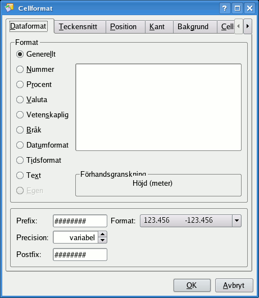Increase Precision with up arrow
This screenshot has width=259, height=298.
pos(103,234)
